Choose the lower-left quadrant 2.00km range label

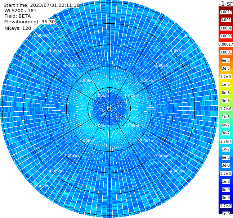point(87,141)
